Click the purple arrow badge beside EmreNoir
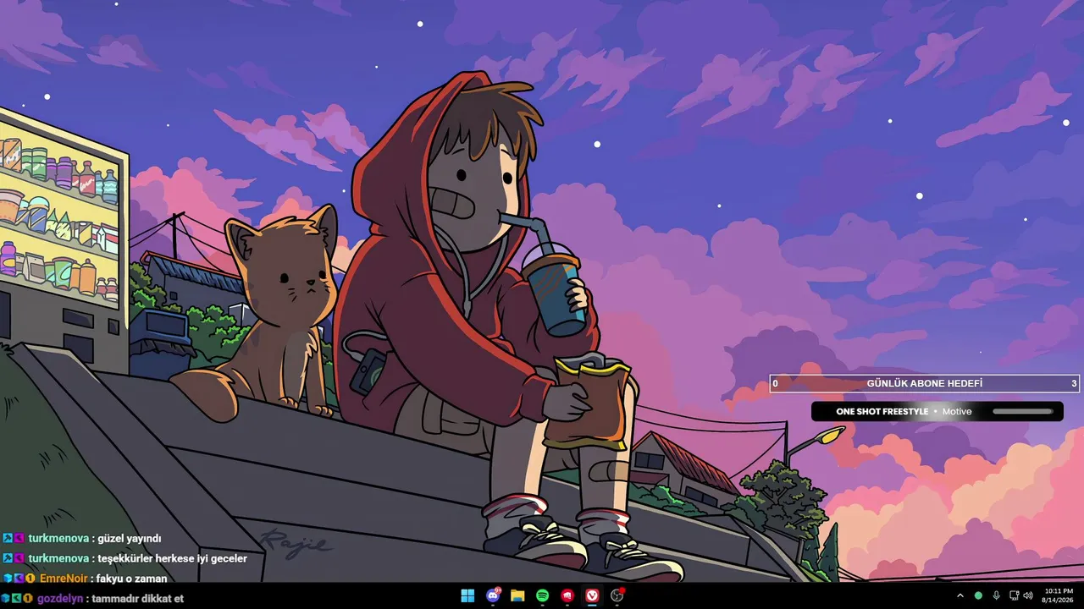The image size is (1084, 609). [19, 579]
